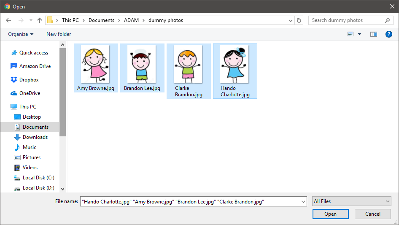This screenshot has width=399, height=225.
Task: Open Dropbox in the sidebar
Action: (29, 80)
